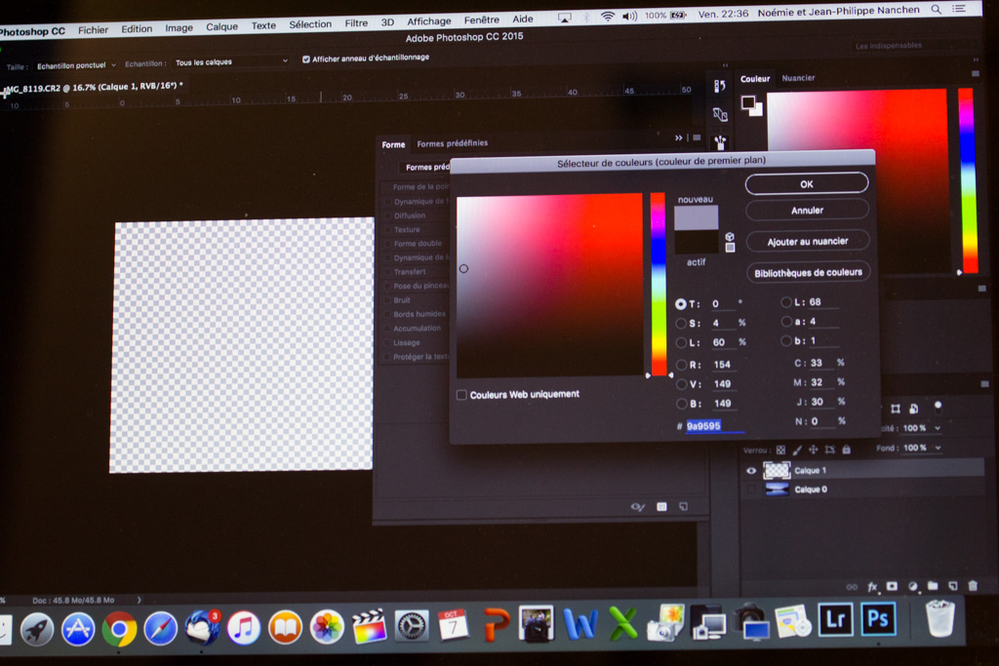Open Bibliothèques de couleurs
The width and height of the screenshot is (999, 666).
coord(809,272)
